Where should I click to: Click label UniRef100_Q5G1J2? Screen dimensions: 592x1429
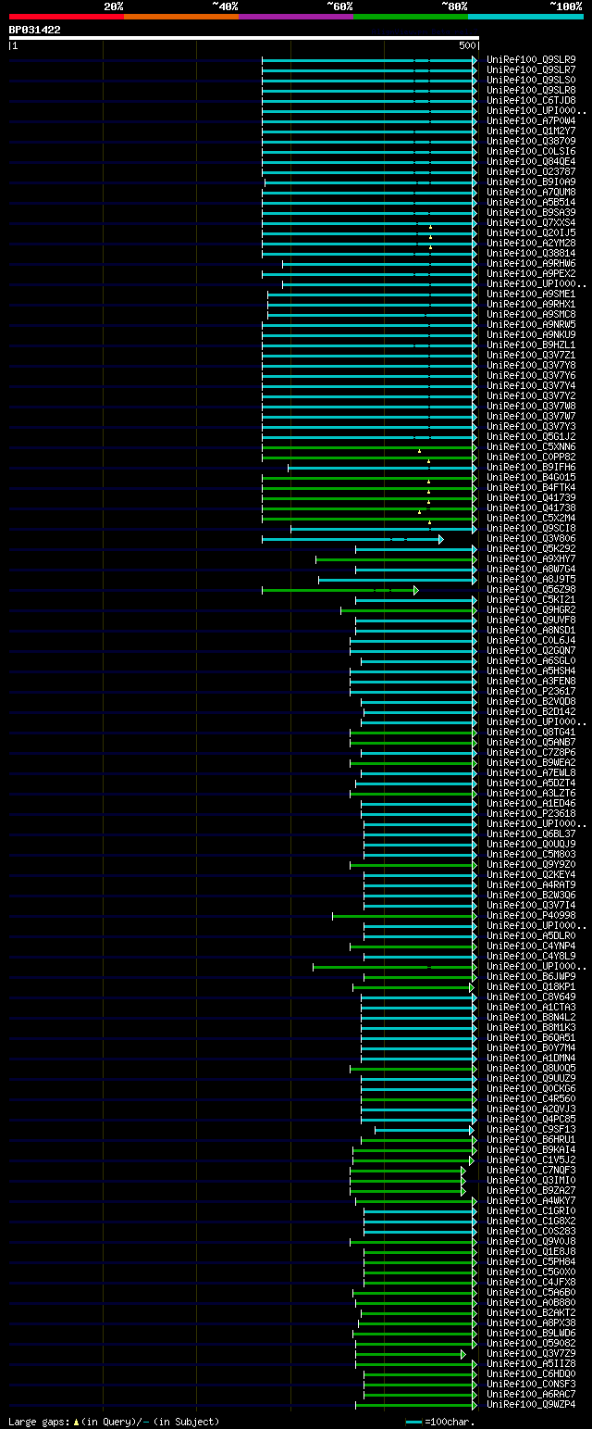(531, 436)
